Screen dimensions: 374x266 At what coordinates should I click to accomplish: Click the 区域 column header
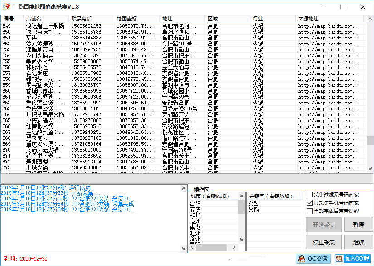coord(227,19)
